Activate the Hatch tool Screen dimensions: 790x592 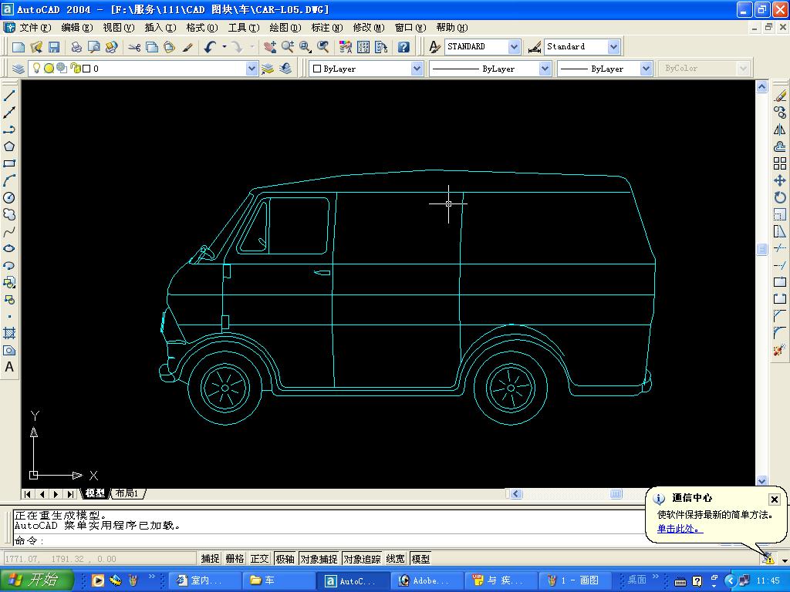click(x=9, y=333)
